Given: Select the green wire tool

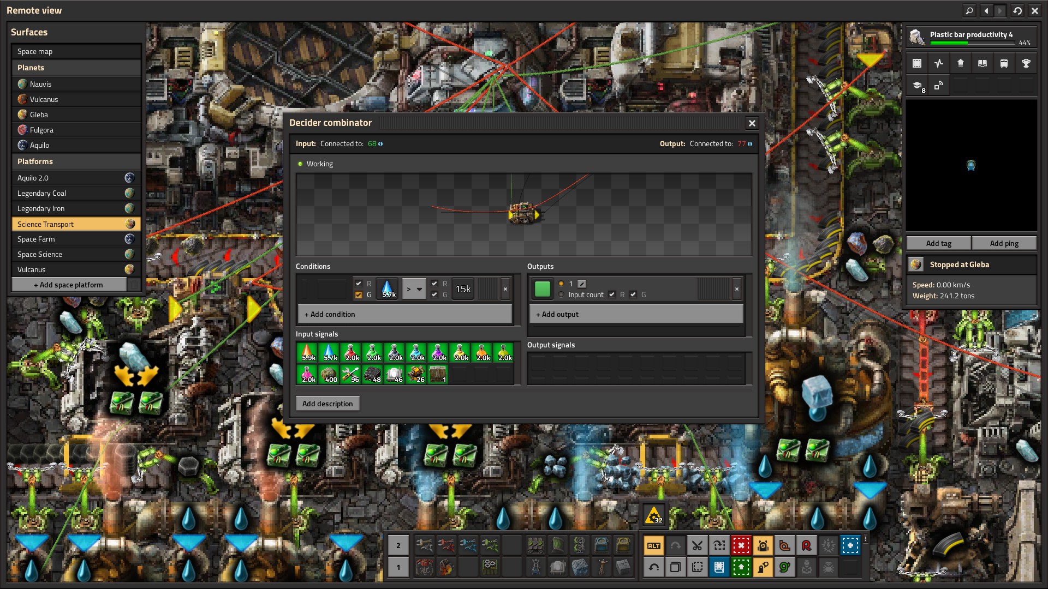Looking at the screenshot, I should click(x=784, y=567).
